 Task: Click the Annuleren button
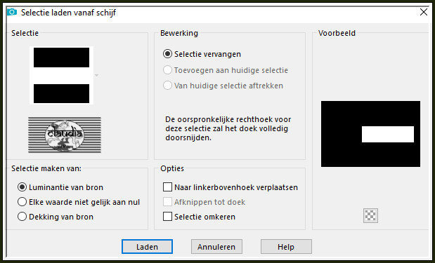(x=216, y=247)
